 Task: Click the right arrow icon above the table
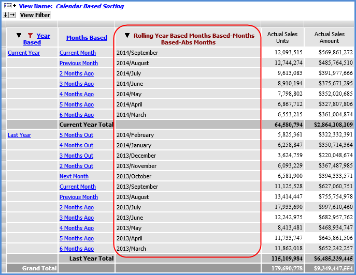12,15
